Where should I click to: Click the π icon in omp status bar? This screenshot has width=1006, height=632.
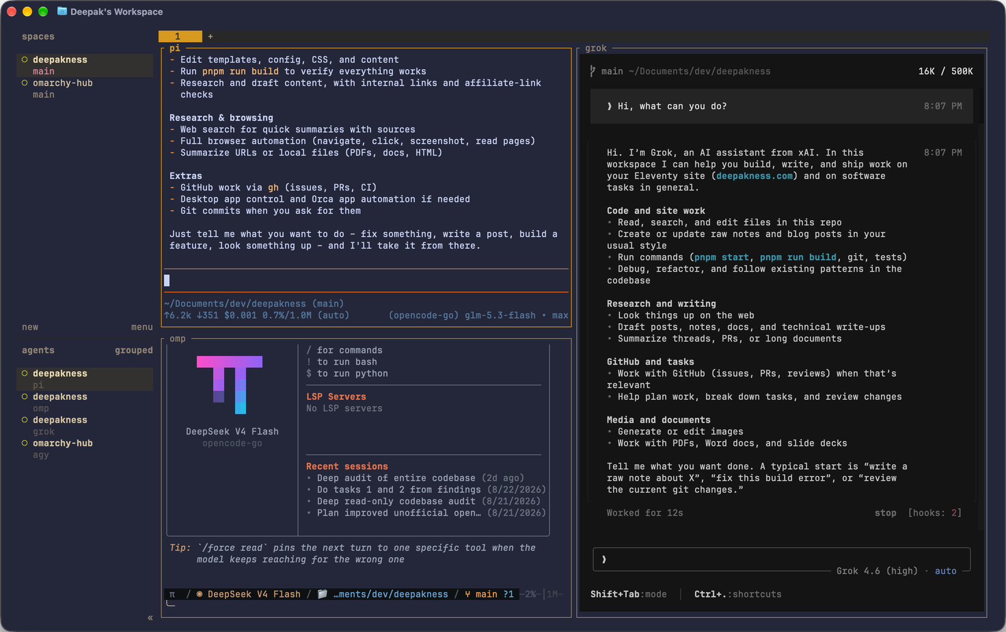[x=172, y=594]
